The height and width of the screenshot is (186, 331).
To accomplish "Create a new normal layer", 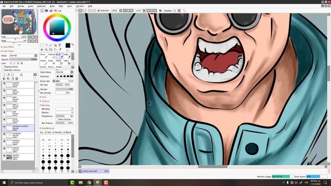I will click(x=4, y=75).
